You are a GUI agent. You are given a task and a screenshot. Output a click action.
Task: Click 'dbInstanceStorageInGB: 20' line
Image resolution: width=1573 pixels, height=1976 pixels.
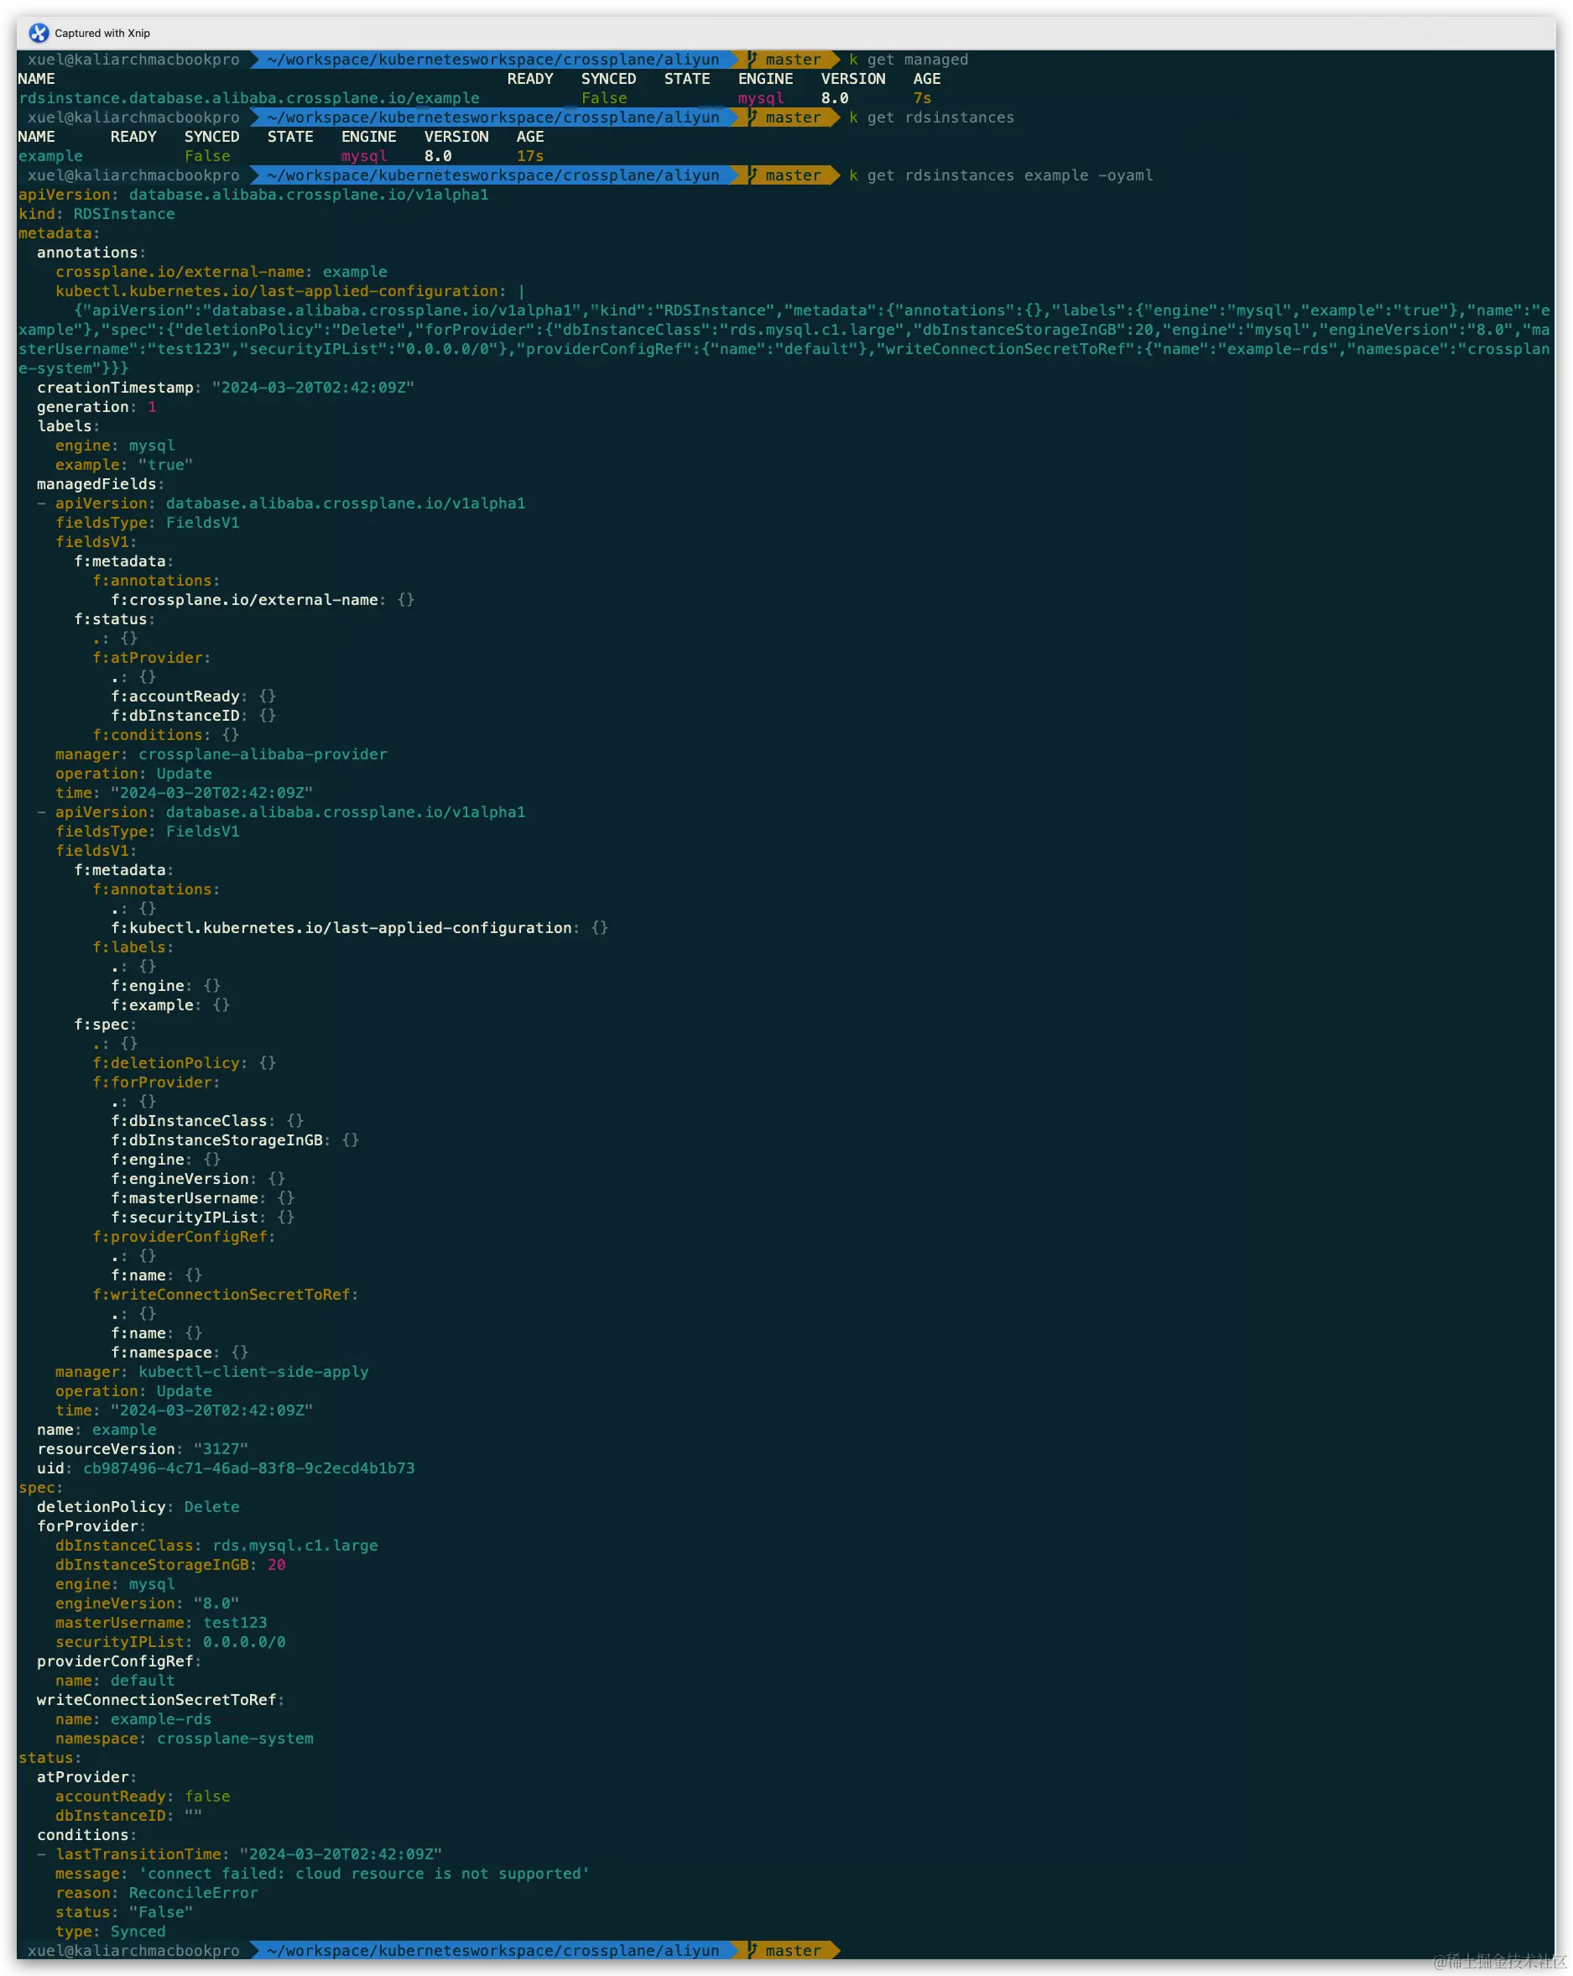(x=170, y=1563)
